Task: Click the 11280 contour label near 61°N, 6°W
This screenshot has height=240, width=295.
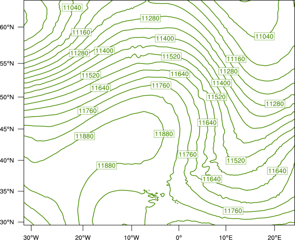Action: 150,18
